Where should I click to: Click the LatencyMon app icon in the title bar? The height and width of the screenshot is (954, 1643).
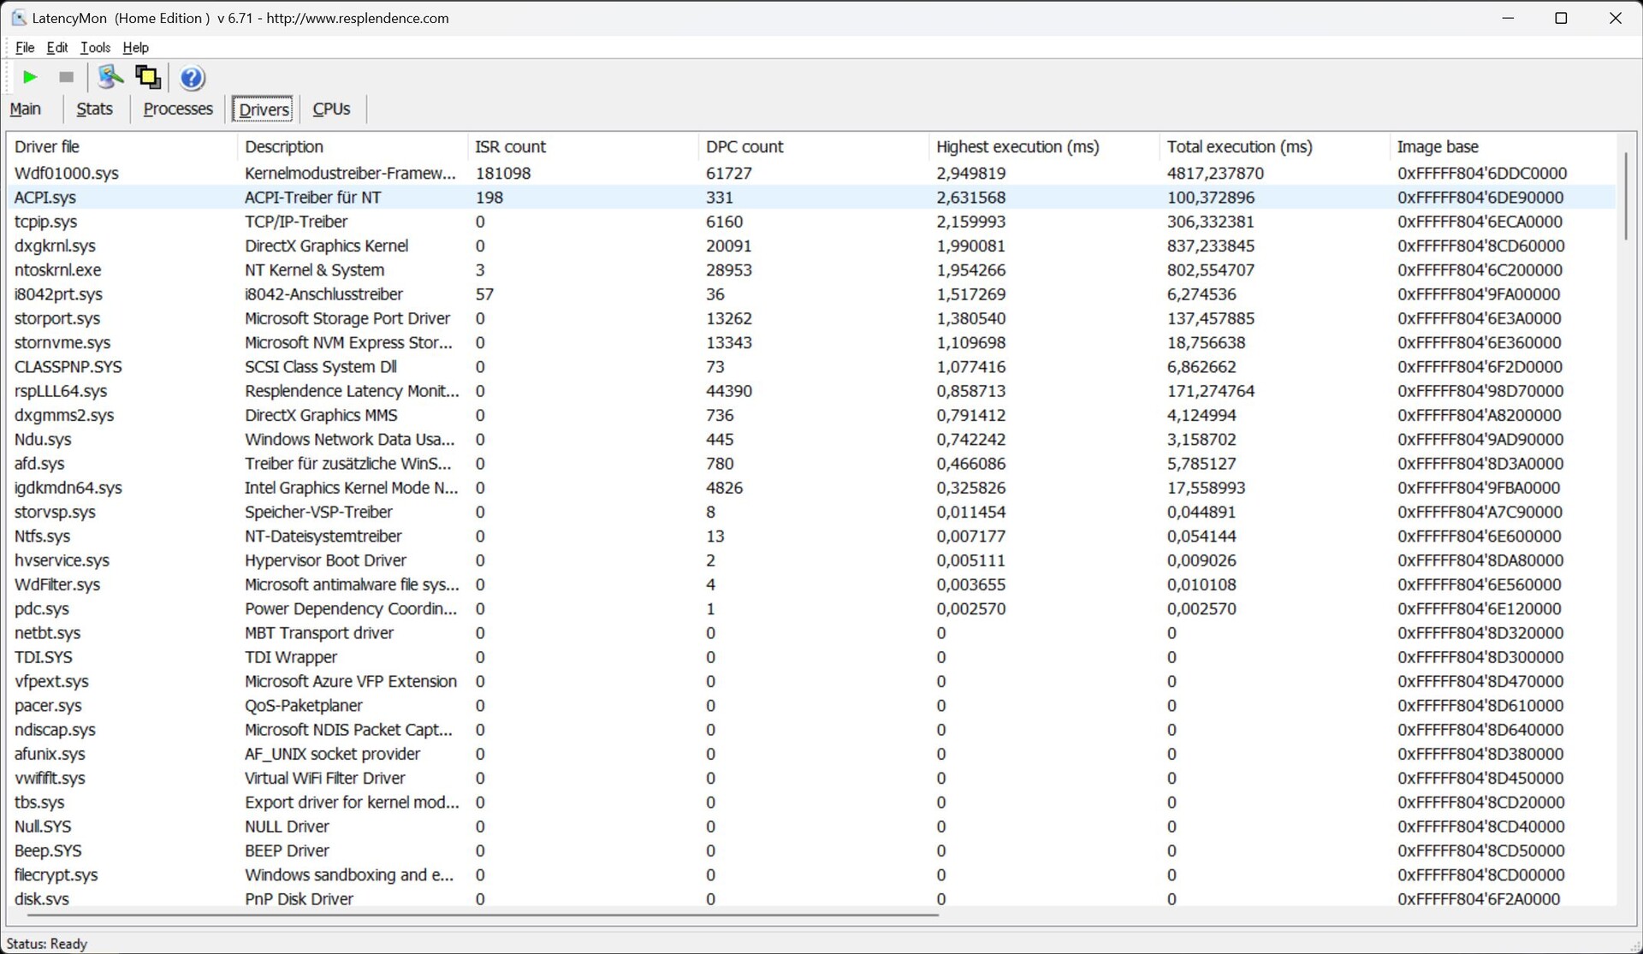point(18,18)
